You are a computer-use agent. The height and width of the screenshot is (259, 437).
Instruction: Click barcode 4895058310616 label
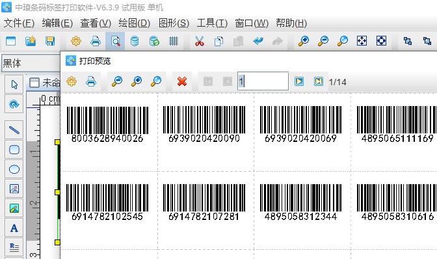click(397, 202)
